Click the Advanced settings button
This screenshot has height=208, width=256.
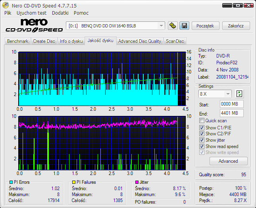click(228, 161)
